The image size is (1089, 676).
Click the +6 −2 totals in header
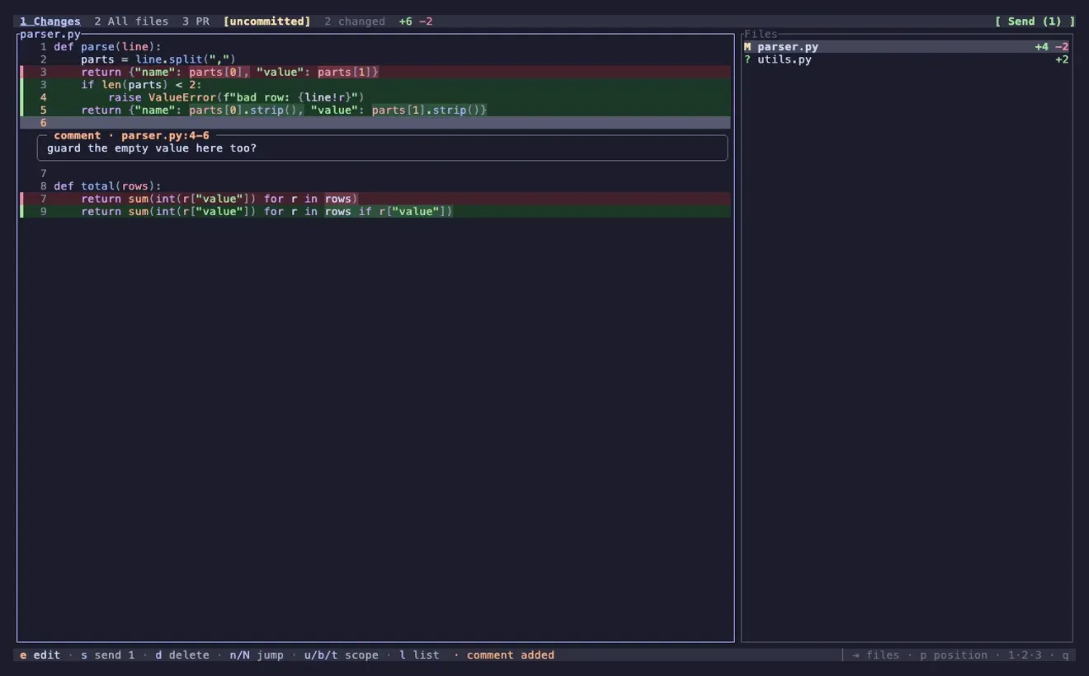pos(416,21)
